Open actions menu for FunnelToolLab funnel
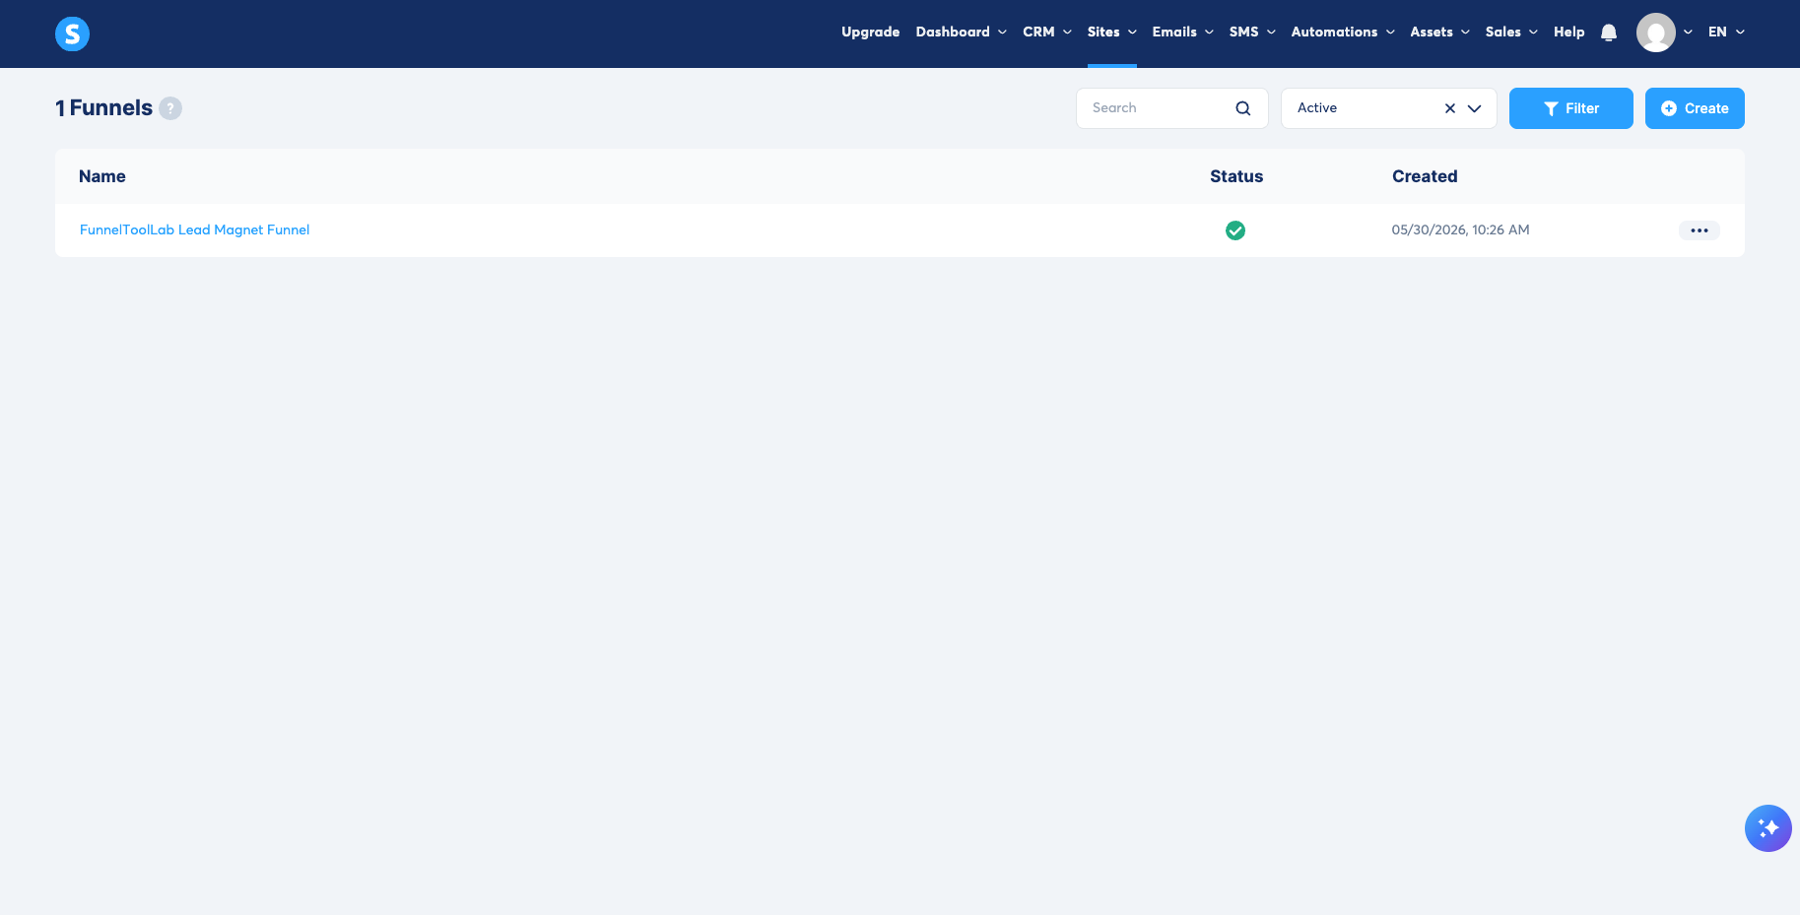Image resolution: width=1800 pixels, height=915 pixels. pyautogui.click(x=1700, y=230)
